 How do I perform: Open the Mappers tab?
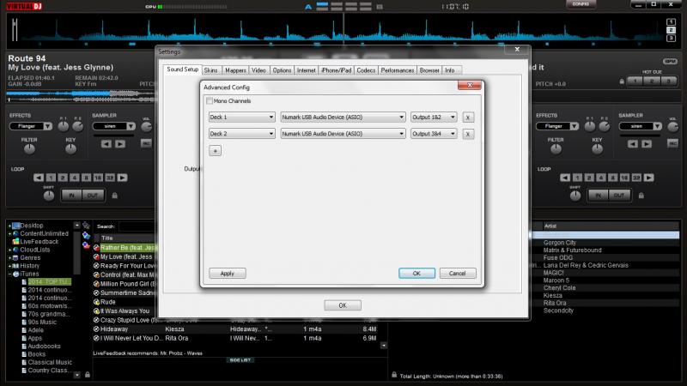tap(235, 70)
